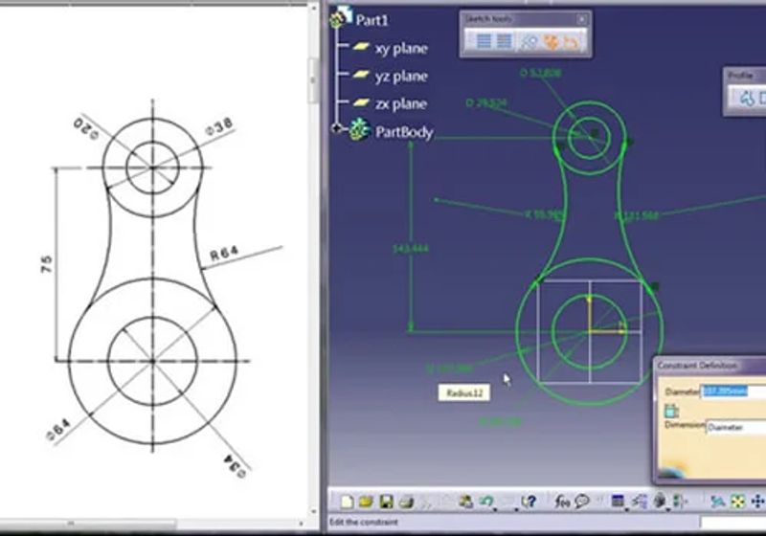Viewport: 766px width, 536px height.
Task: Click the drawing viewer's scroll-down arrow
Action: click(313, 511)
